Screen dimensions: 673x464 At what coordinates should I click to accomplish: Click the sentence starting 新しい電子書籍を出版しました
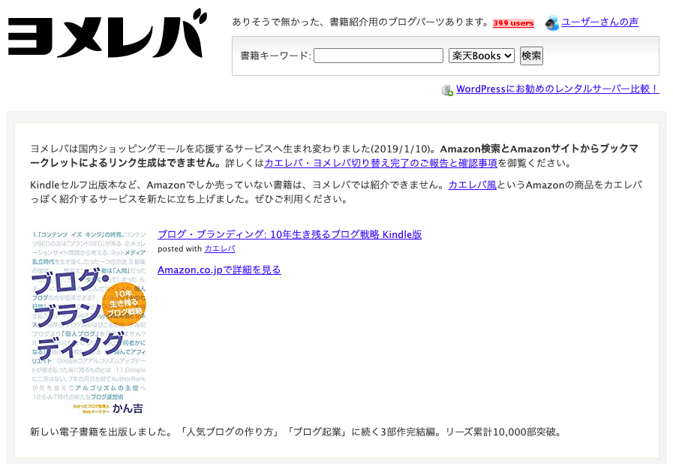pos(296,432)
